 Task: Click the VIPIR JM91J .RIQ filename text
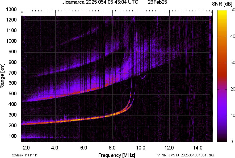pyautogui.click(x=185, y=155)
